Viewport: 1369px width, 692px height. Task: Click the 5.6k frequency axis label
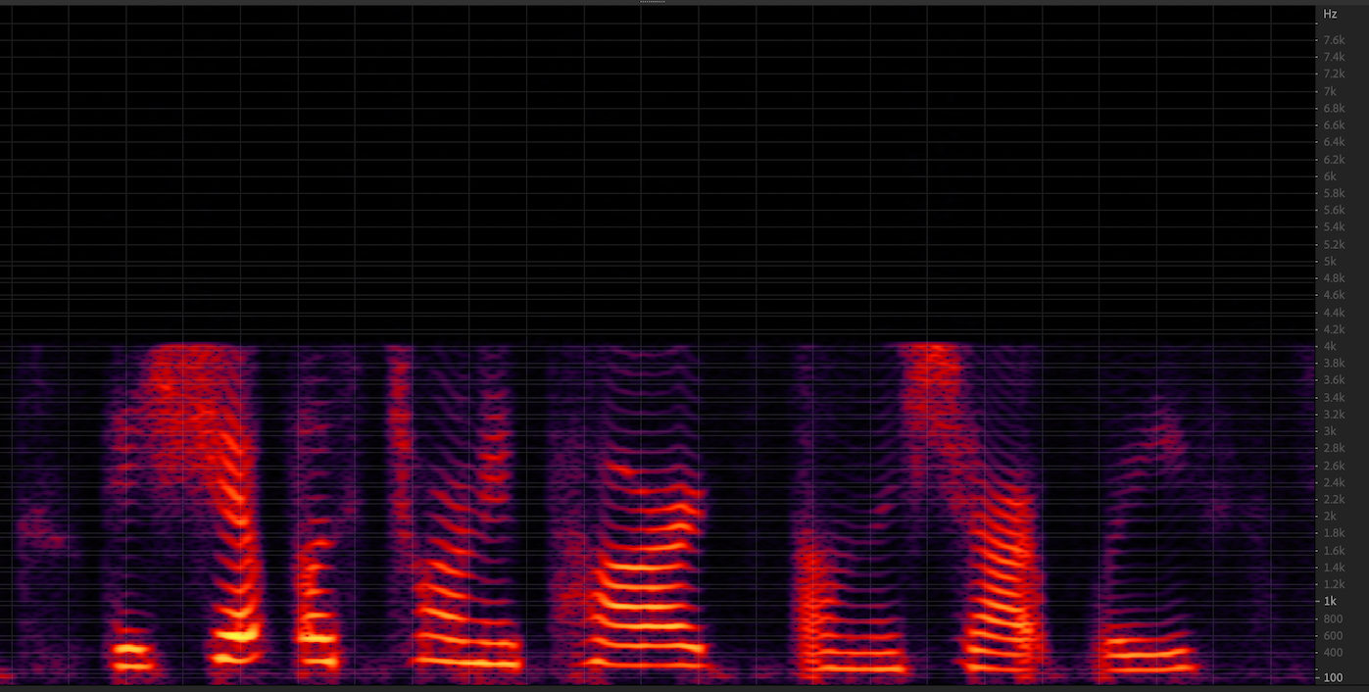(x=1334, y=211)
